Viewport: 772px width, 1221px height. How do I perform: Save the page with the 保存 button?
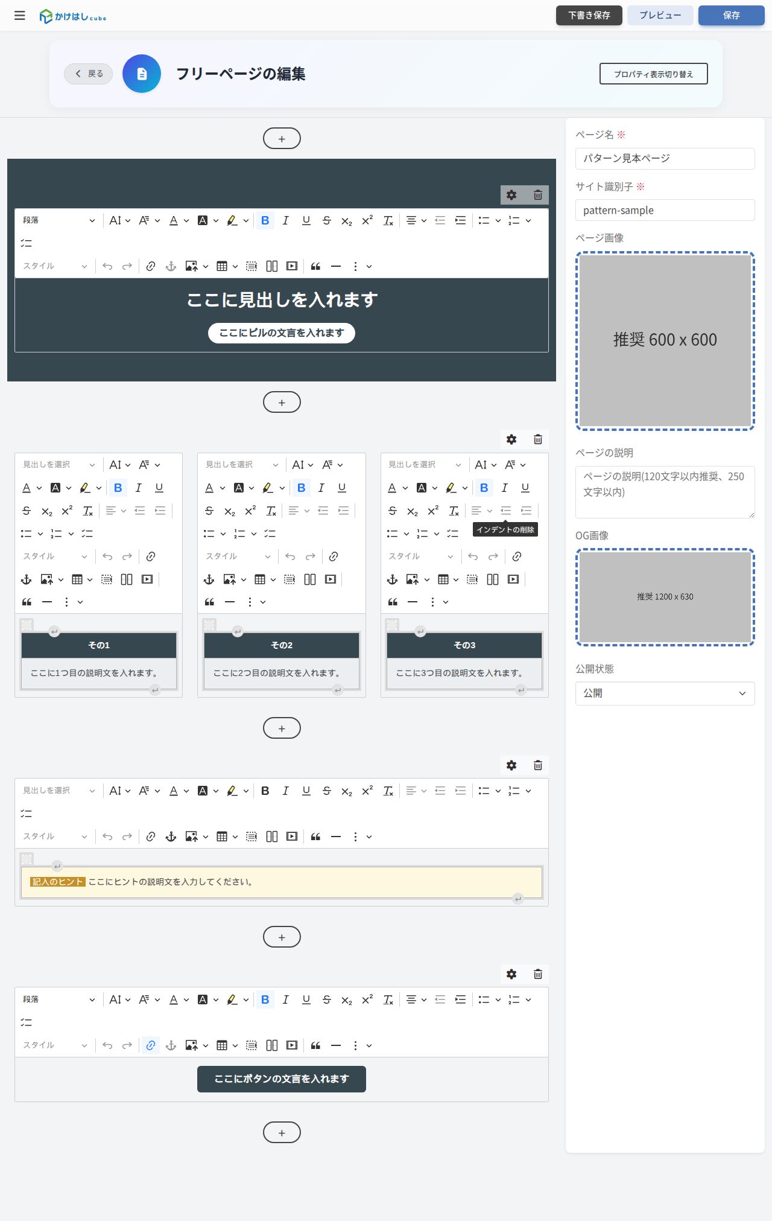coord(732,16)
